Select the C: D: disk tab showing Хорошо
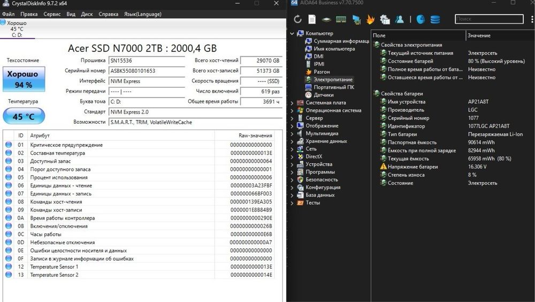The width and height of the screenshot is (535, 302). click(17, 29)
